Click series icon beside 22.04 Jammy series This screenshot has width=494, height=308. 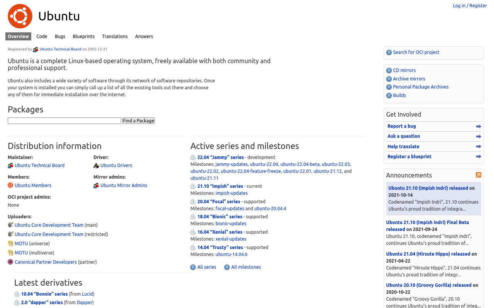[x=193, y=157]
